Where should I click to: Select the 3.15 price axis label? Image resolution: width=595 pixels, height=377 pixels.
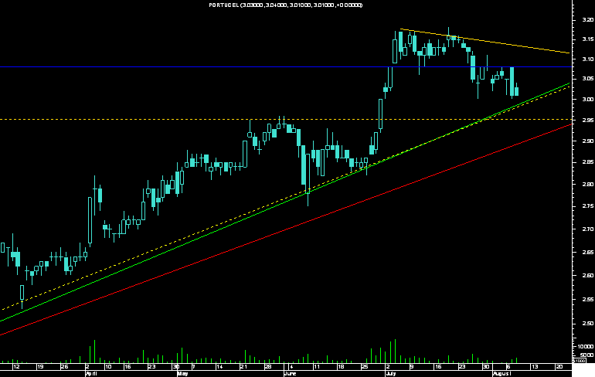(x=588, y=39)
